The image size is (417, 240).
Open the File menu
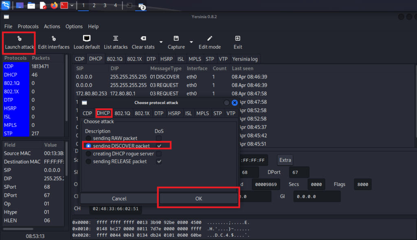point(8,26)
